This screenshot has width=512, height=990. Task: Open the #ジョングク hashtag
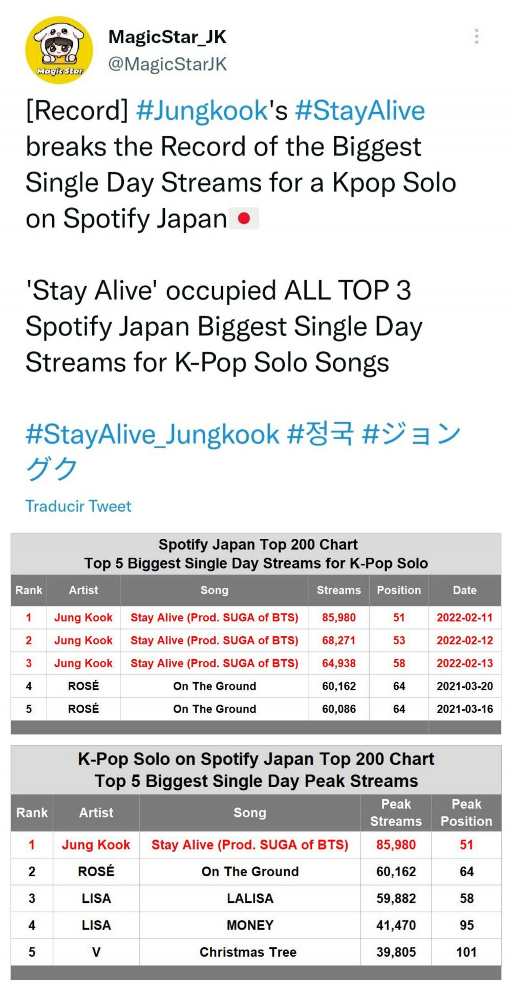click(244, 452)
